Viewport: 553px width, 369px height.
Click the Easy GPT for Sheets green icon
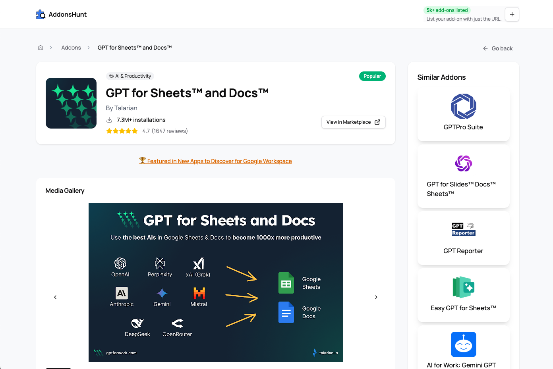click(464, 287)
